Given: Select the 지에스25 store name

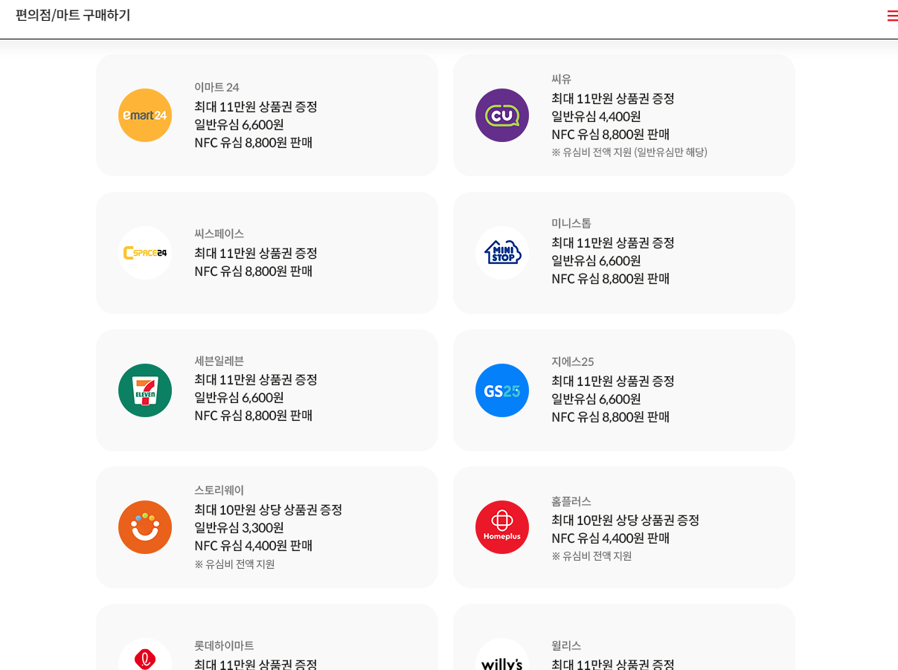Looking at the screenshot, I should pos(573,361).
